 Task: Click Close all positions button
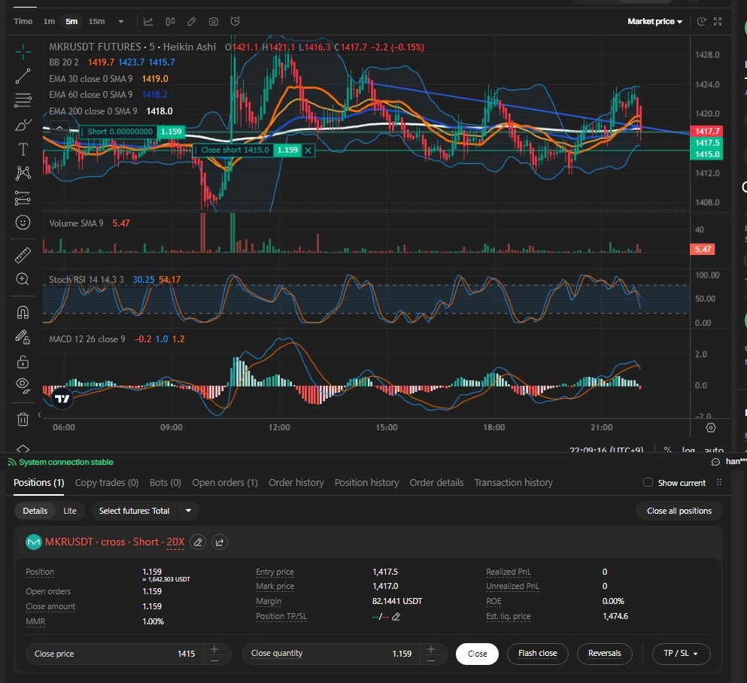point(679,511)
